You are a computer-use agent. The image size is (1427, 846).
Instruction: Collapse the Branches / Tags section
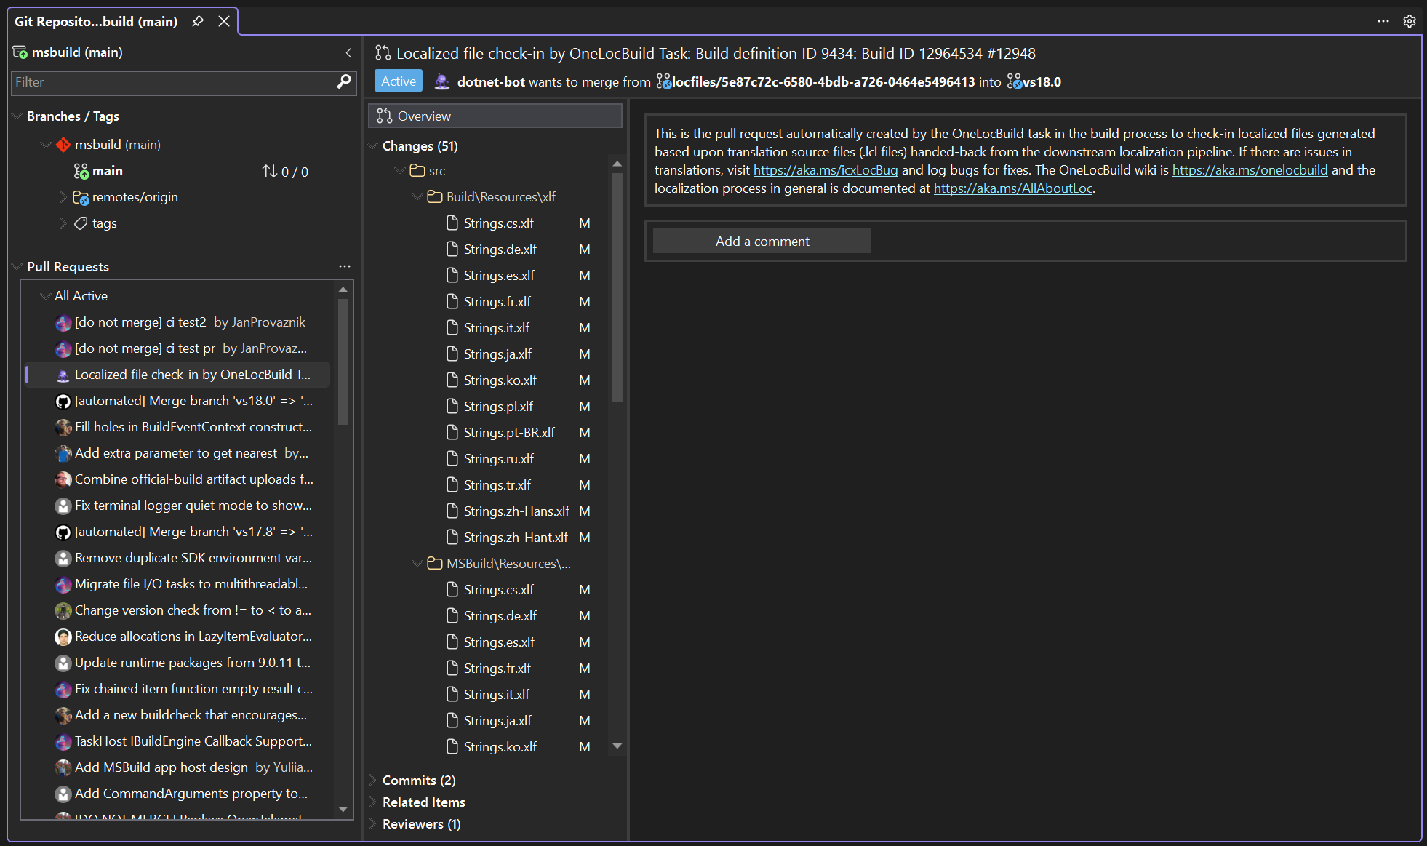tap(17, 116)
